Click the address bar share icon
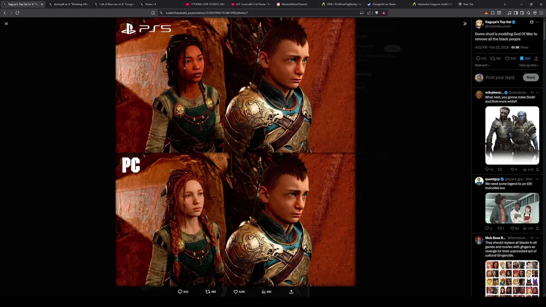Screen dimensions: 546x307 [x=369, y=13]
